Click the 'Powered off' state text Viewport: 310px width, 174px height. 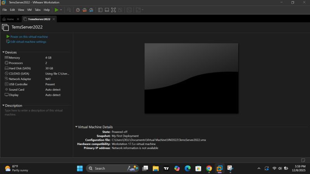[x=119, y=132]
